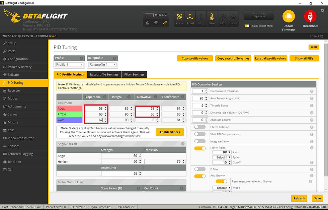Show help for Throttle Boost

[x=312, y=106]
